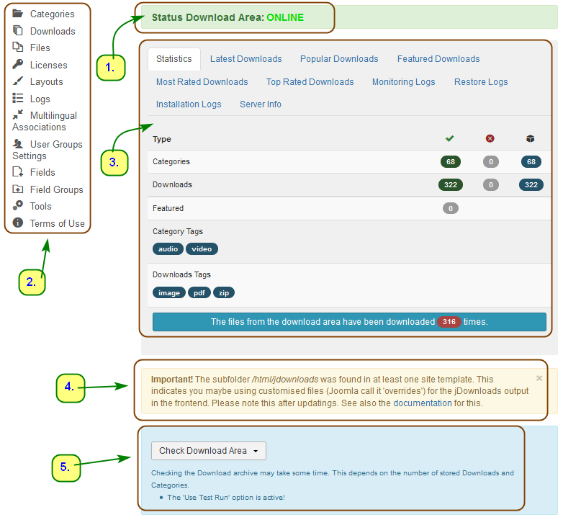This screenshot has height=520, width=563.
Task: Open Downloads in the sidebar menu
Action: click(x=53, y=31)
